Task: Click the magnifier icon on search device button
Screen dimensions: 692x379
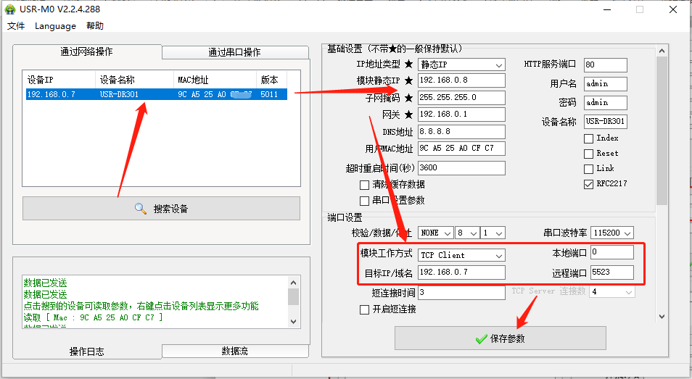Action: [x=141, y=209]
